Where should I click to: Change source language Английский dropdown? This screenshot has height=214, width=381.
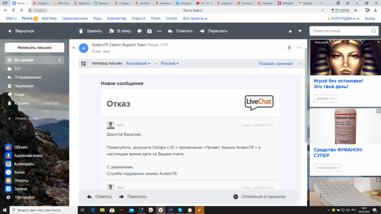point(138,63)
